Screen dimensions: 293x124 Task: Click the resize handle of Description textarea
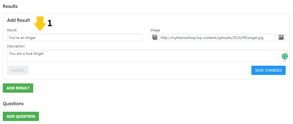coord(285,61)
